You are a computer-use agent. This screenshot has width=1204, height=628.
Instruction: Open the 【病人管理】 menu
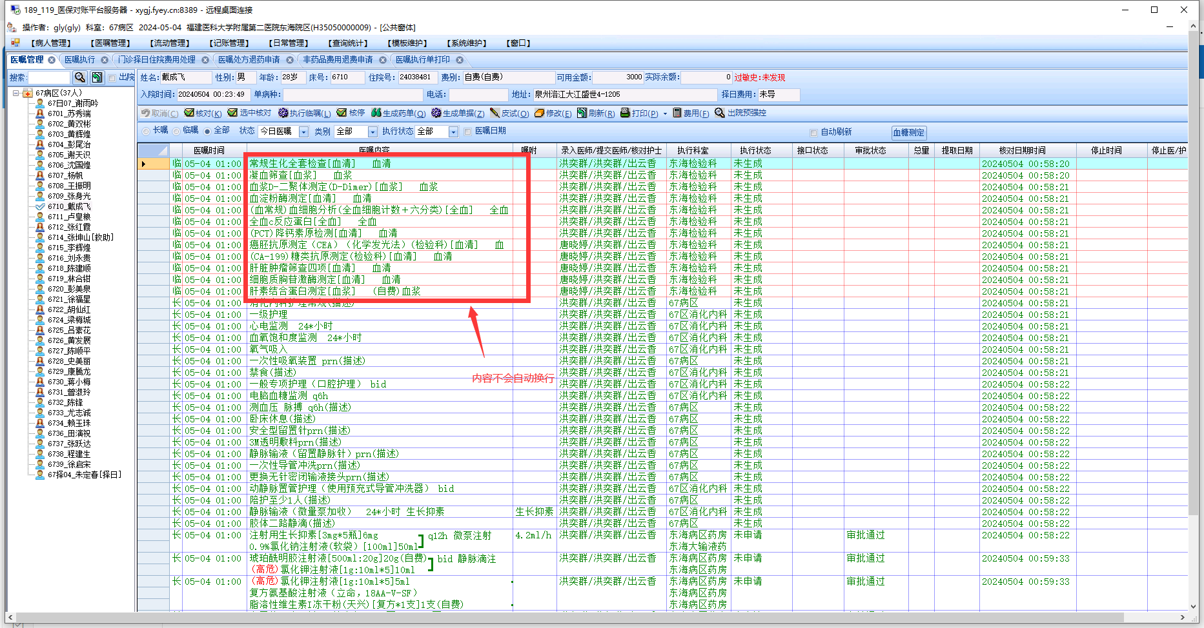pyautogui.click(x=50, y=43)
